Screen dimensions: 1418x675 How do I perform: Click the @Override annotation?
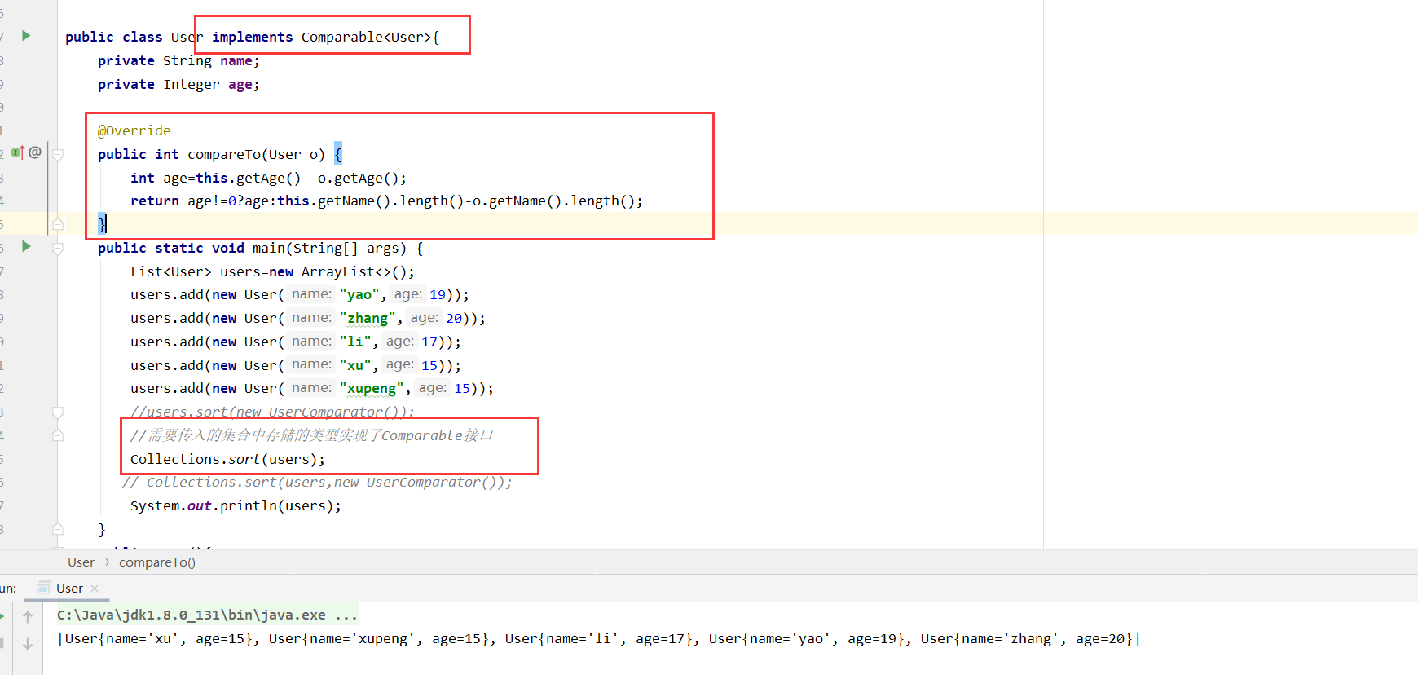134,130
